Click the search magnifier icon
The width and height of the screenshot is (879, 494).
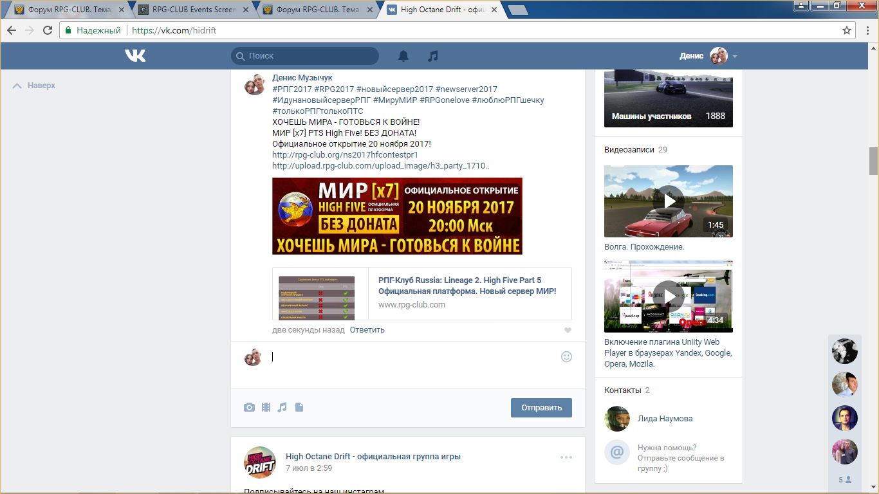coord(241,56)
